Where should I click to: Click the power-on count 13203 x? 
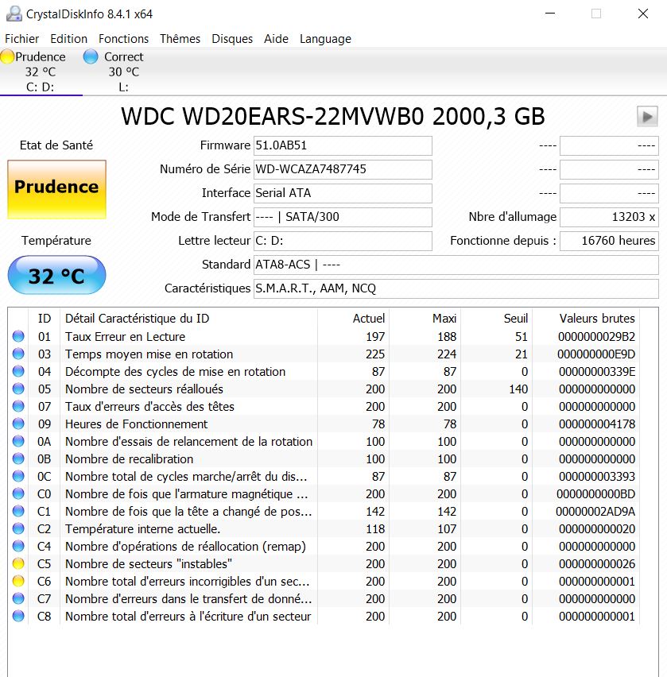(609, 217)
